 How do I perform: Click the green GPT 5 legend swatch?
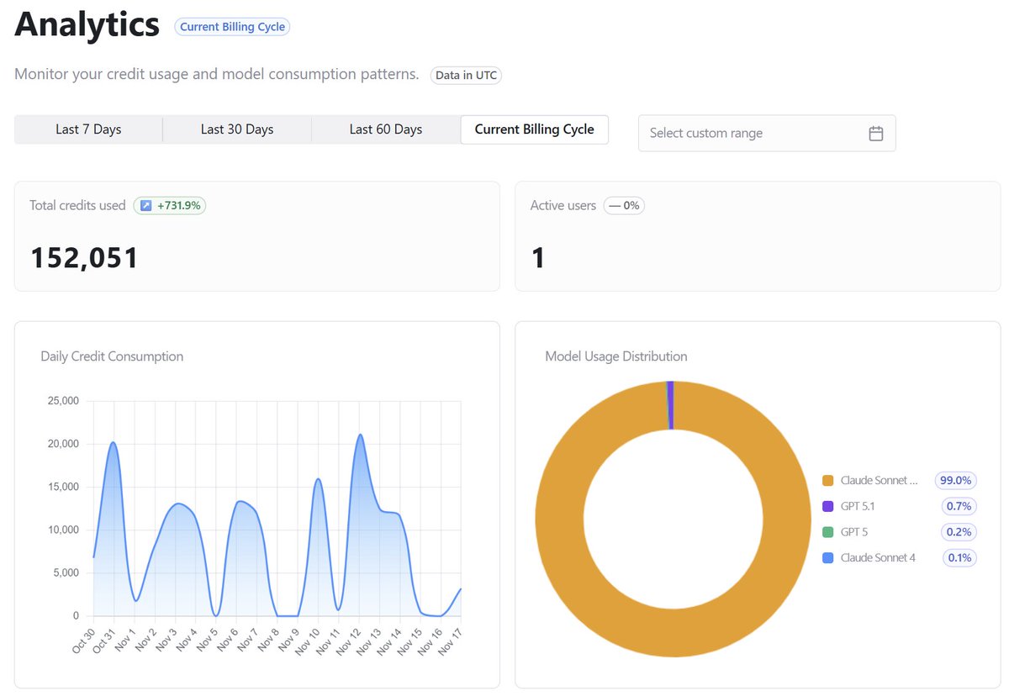coord(827,532)
